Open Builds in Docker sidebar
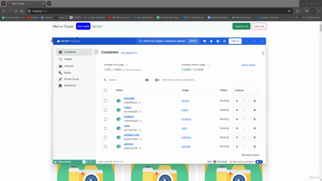The width and height of the screenshot is (322, 181). tap(74, 73)
